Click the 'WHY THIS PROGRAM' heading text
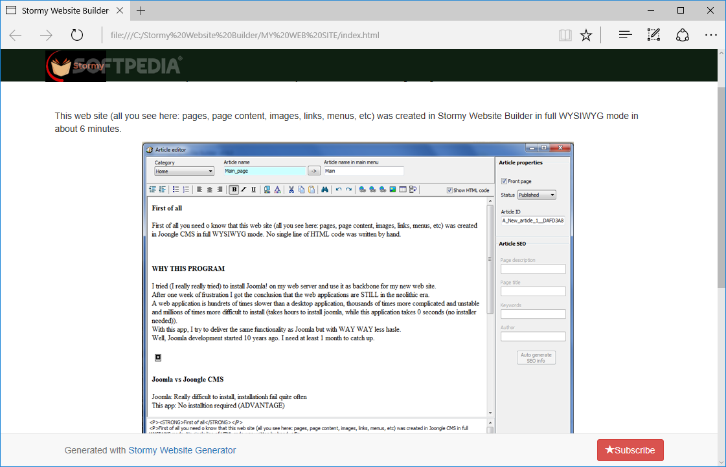Screen dimensions: 726x467 tap(188, 268)
